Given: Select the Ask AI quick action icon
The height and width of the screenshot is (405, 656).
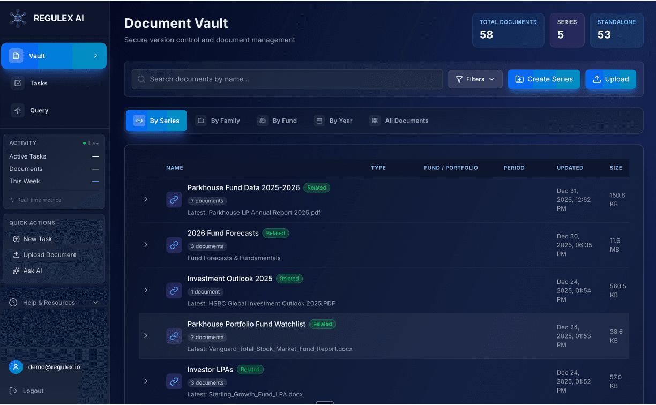Looking at the screenshot, I should pyautogui.click(x=16, y=271).
